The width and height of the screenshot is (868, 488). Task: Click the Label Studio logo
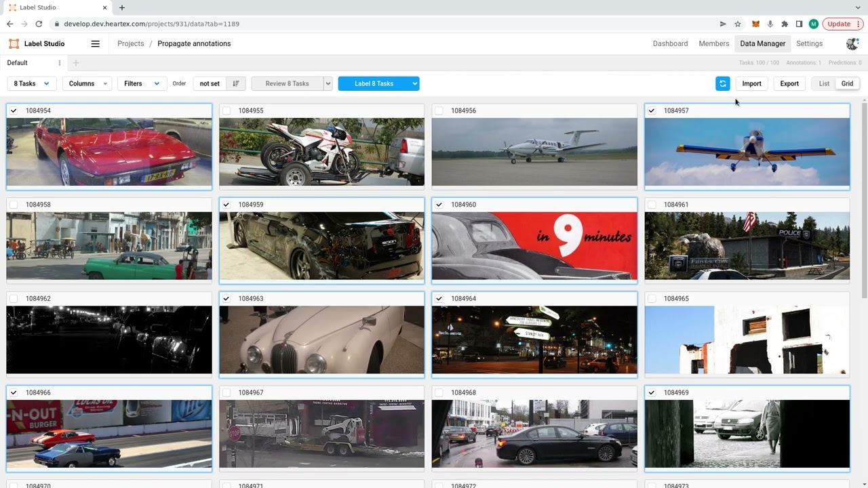[x=37, y=43]
